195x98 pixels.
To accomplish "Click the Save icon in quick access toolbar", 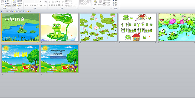I will [1, 11].
